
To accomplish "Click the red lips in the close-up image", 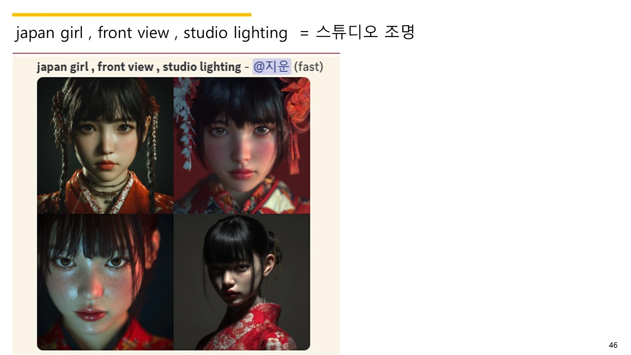I will tap(91, 315).
